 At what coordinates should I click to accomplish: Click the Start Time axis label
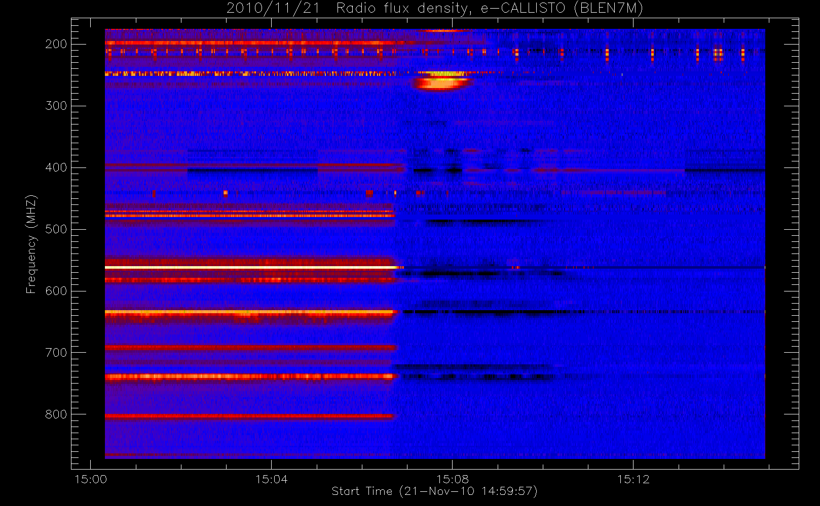[434, 491]
